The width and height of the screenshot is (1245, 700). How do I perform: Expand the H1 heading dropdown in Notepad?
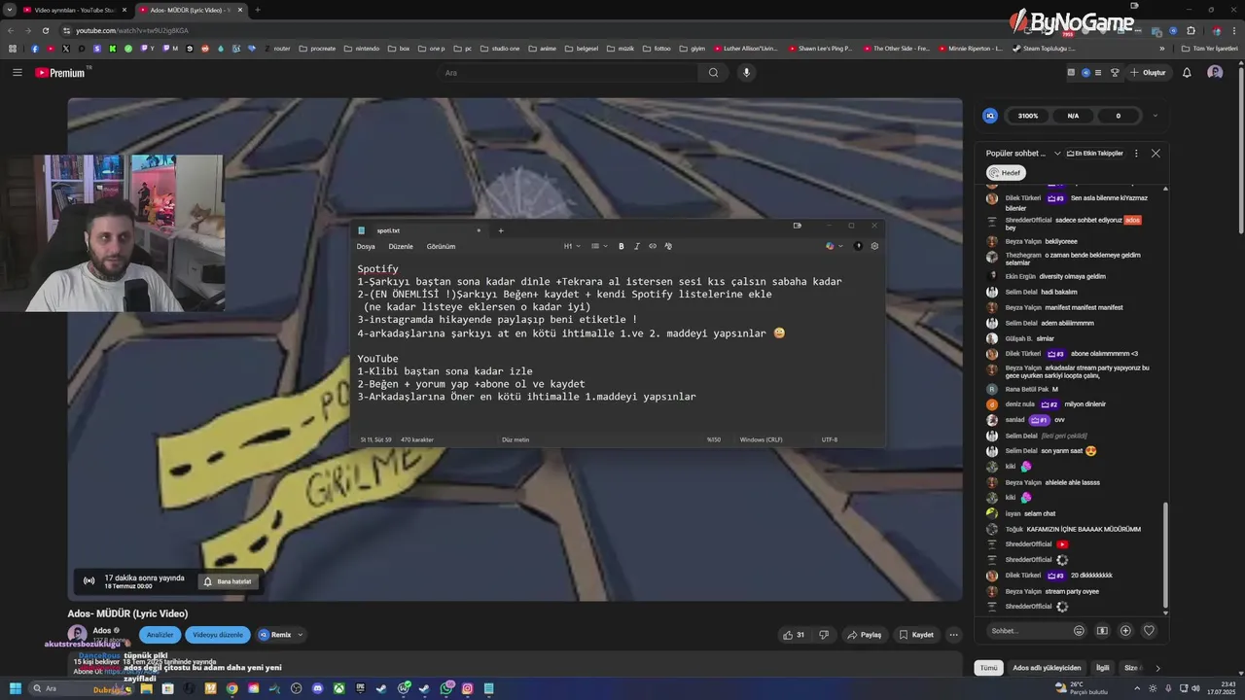click(571, 246)
